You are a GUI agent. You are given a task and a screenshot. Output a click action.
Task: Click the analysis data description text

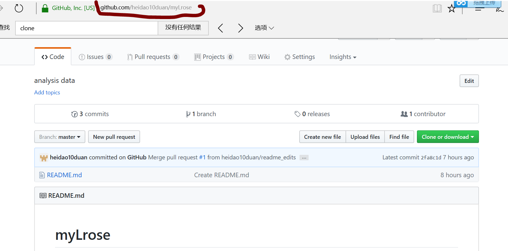(x=54, y=80)
